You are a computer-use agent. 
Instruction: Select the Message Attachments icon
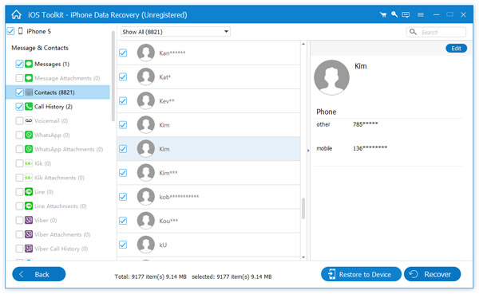(29, 78)
